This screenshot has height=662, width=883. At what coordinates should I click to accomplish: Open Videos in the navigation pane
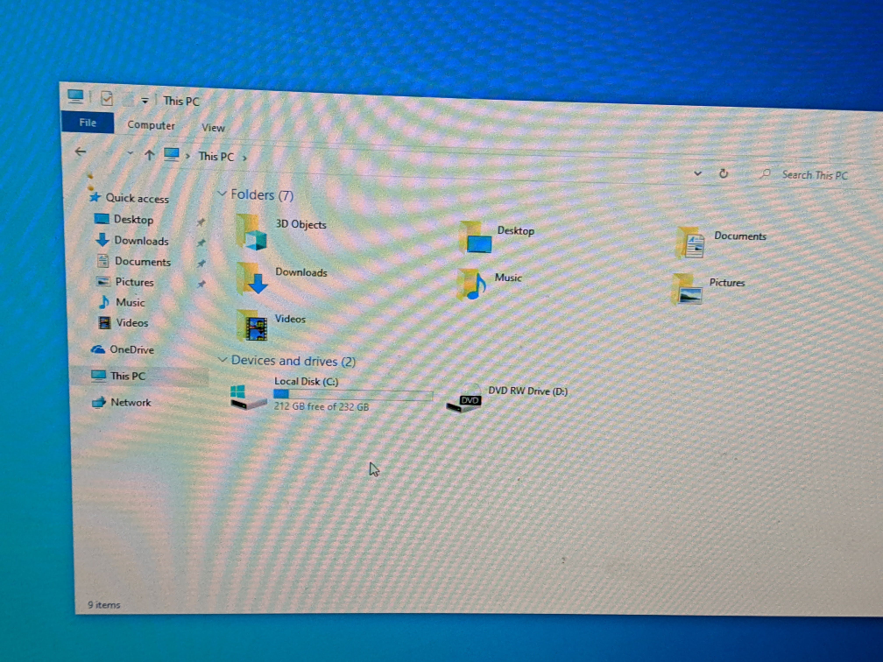(131, 322)
